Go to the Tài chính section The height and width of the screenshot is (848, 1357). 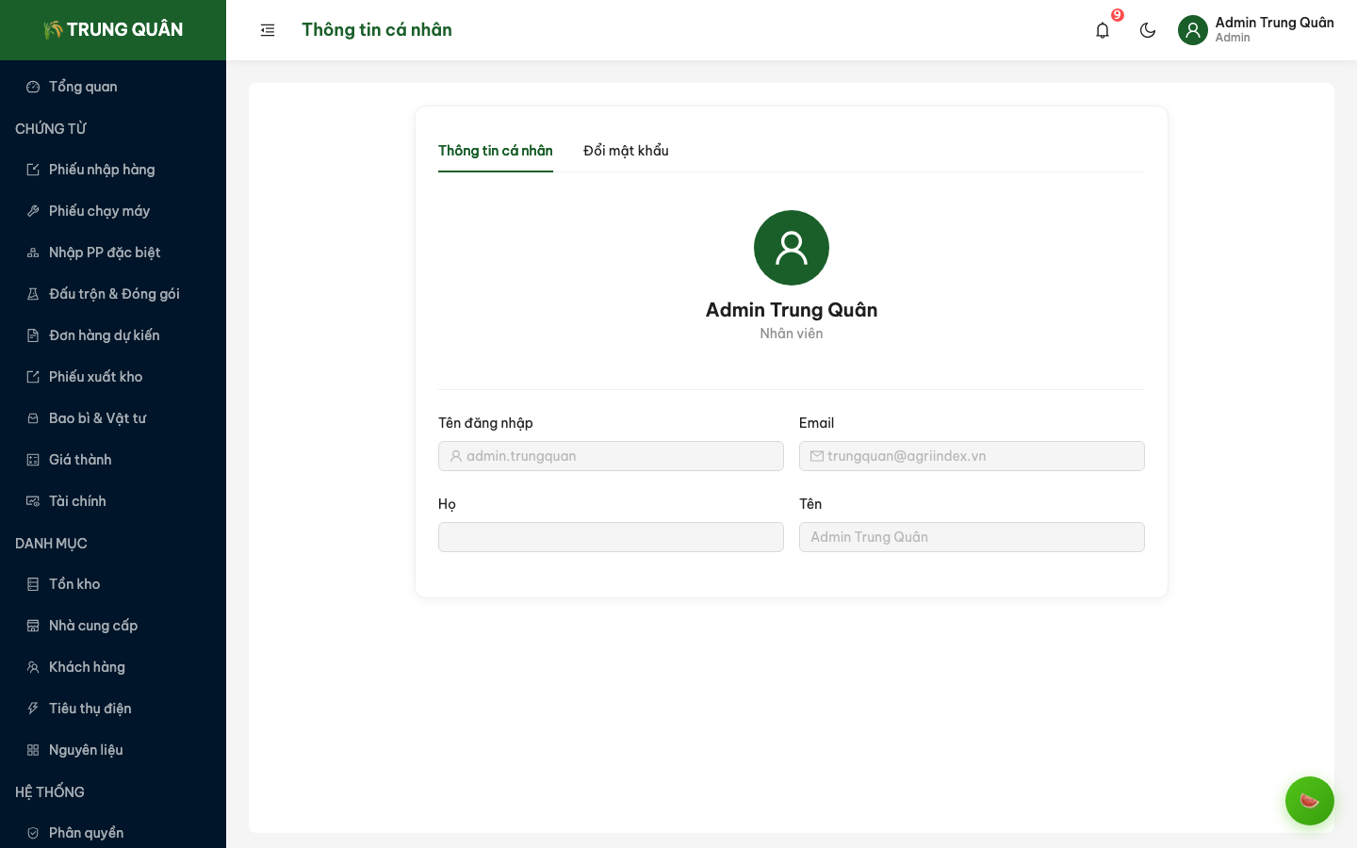77,501
